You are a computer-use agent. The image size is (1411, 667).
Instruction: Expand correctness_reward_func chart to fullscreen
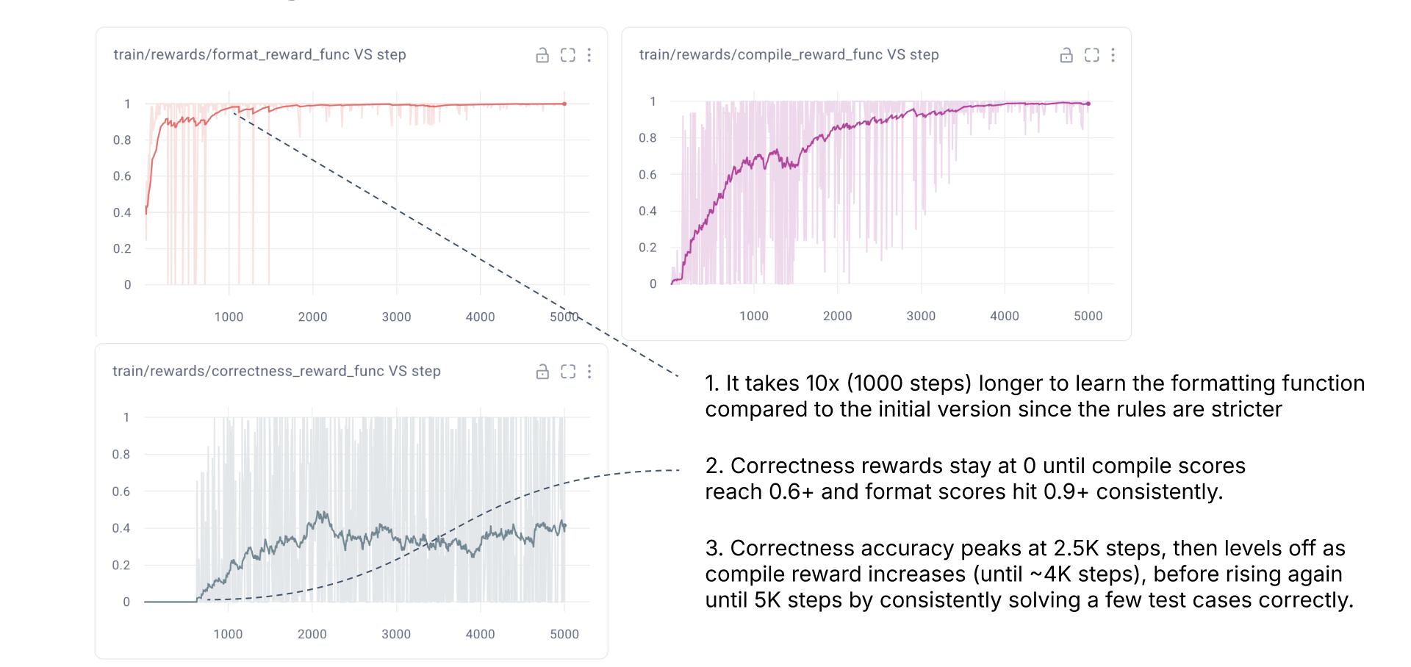(x=568, y=372)
